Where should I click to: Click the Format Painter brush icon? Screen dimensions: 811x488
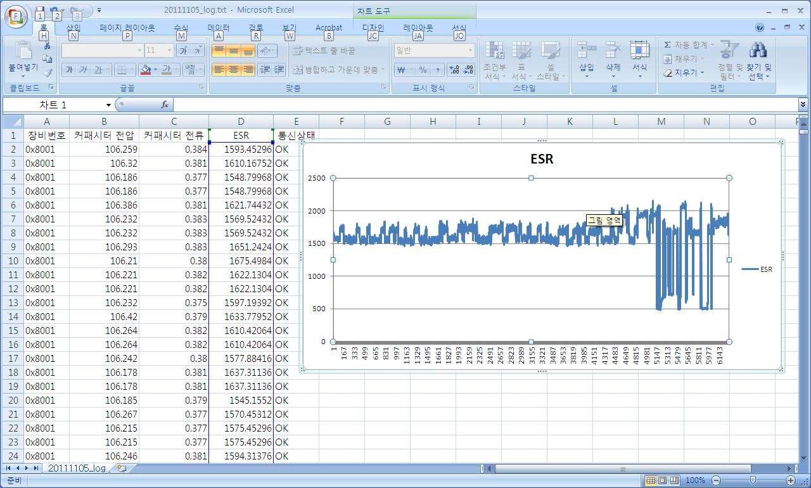(47, 73)
